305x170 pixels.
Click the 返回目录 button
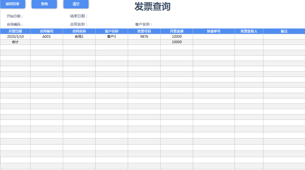pyautogui.click(x=13, y=4)
